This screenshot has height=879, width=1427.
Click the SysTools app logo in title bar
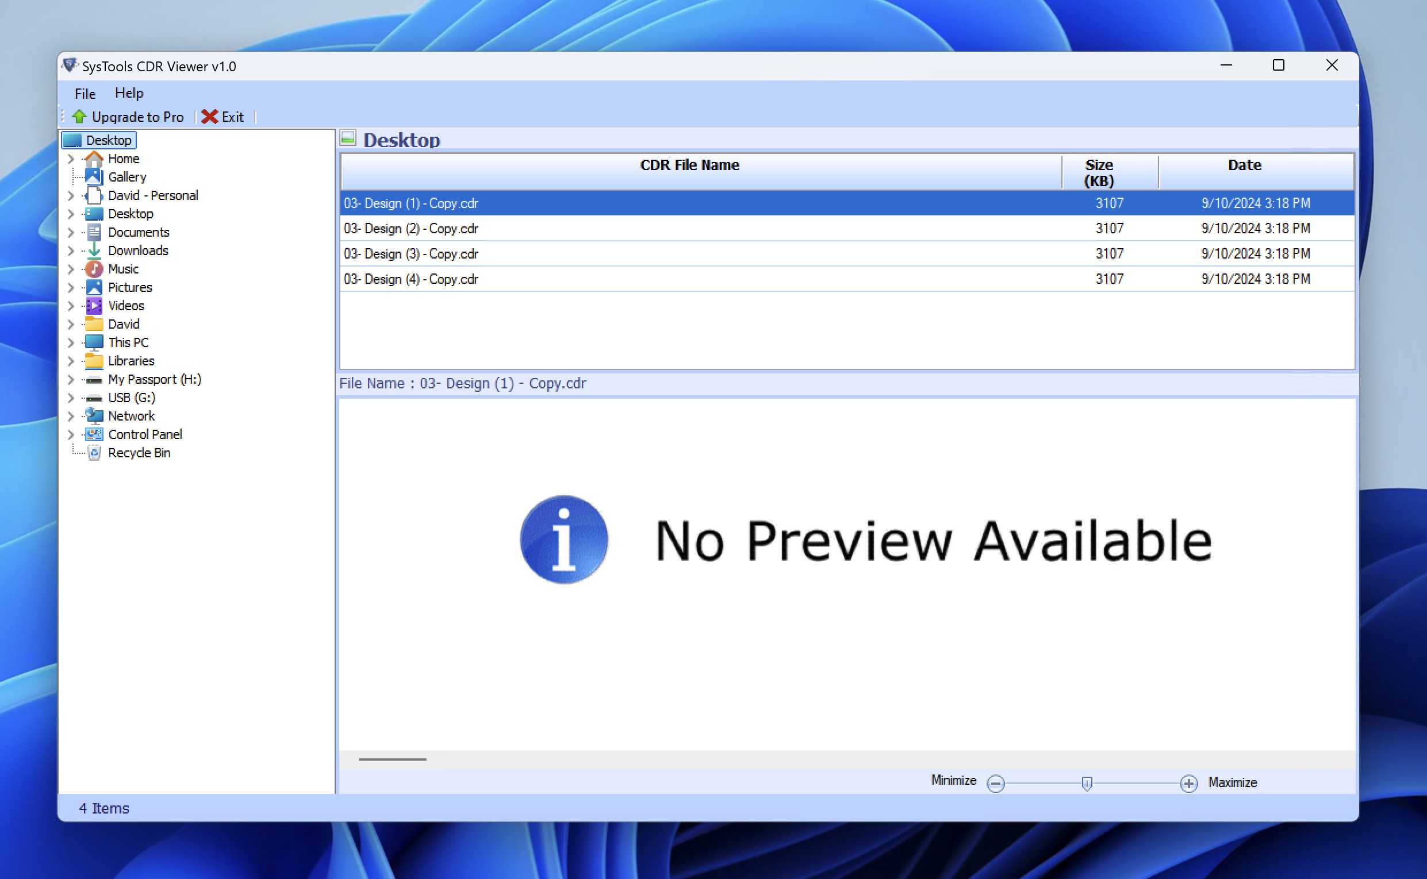click(x=70, y=65)
